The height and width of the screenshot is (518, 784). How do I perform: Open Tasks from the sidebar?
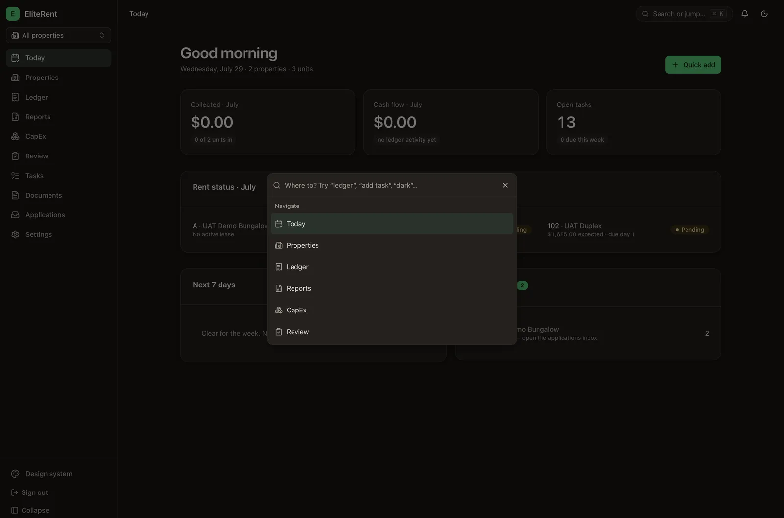(x=58, y=176)
